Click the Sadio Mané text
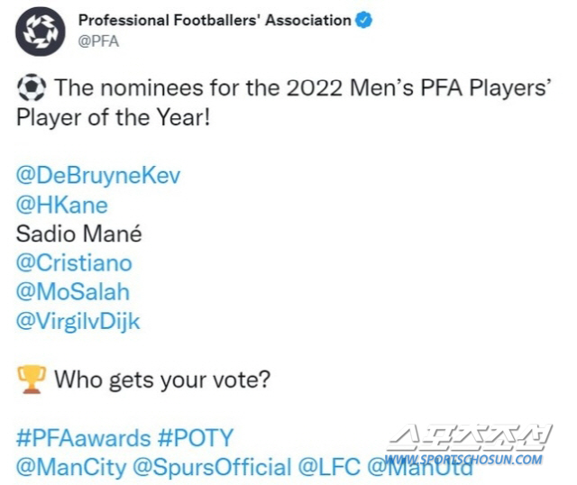The height and width of the screenshot is (485, 577). (x=79, y=233)
